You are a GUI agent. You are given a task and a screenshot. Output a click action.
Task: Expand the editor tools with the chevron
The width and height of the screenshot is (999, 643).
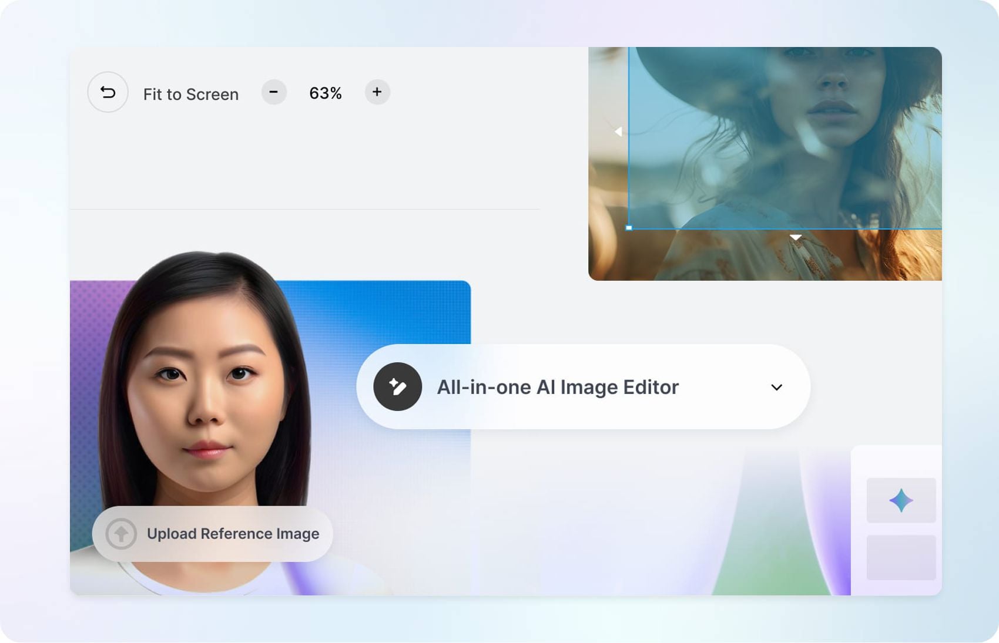[777, 387]
